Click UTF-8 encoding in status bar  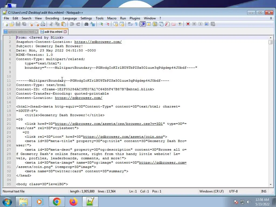233,191
